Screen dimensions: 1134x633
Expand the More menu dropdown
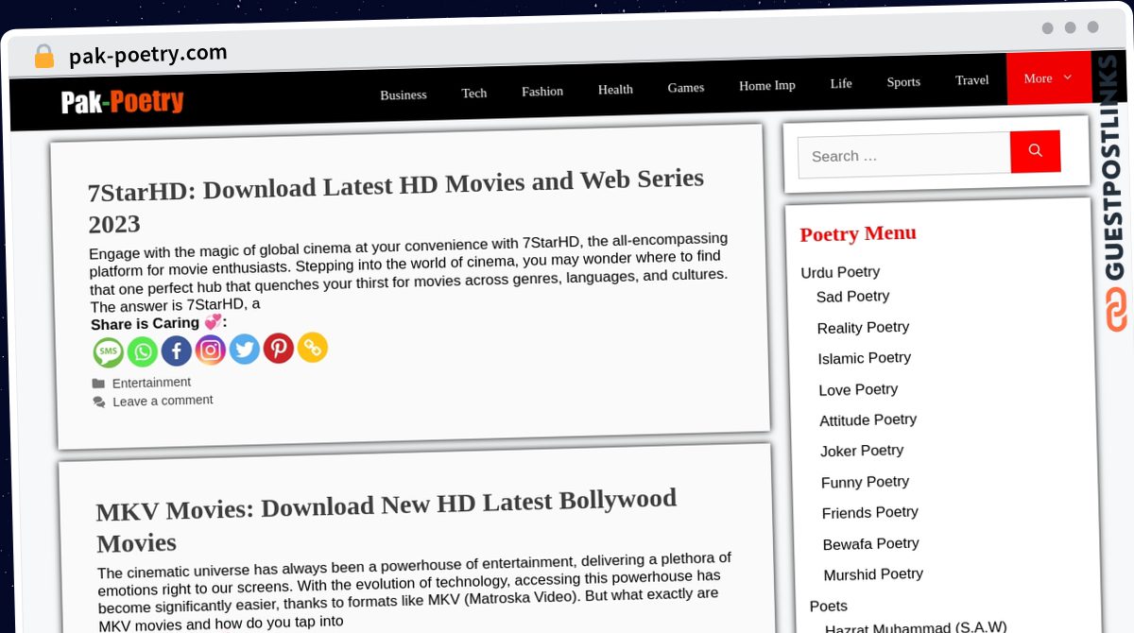(1048, 78)
